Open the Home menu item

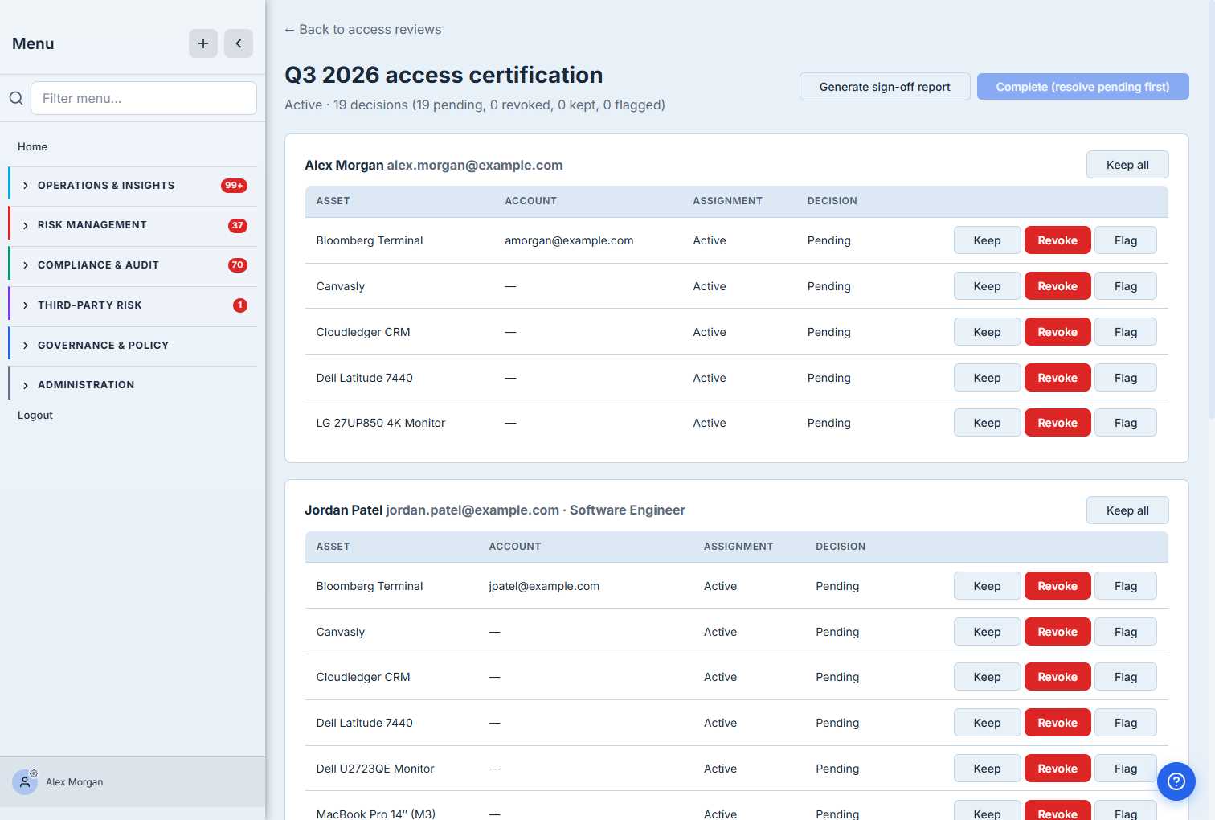pyautogui.click(x=32, y=146)
